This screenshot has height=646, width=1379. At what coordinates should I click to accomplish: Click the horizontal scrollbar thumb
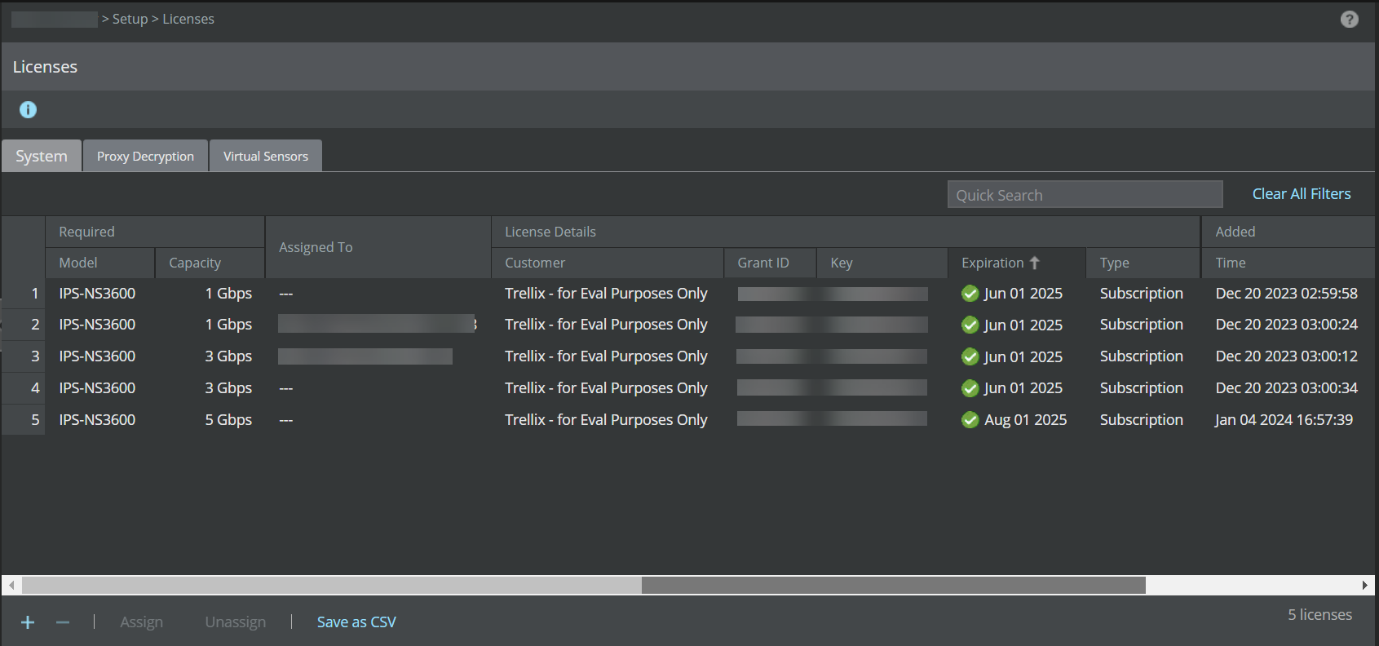(894, 586)
